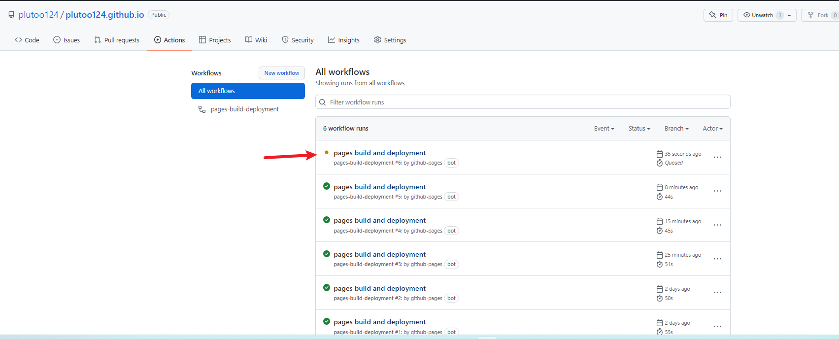Screen dimensions: 839x339
Task: Open the Code tab
Action: tap(27, 40)
